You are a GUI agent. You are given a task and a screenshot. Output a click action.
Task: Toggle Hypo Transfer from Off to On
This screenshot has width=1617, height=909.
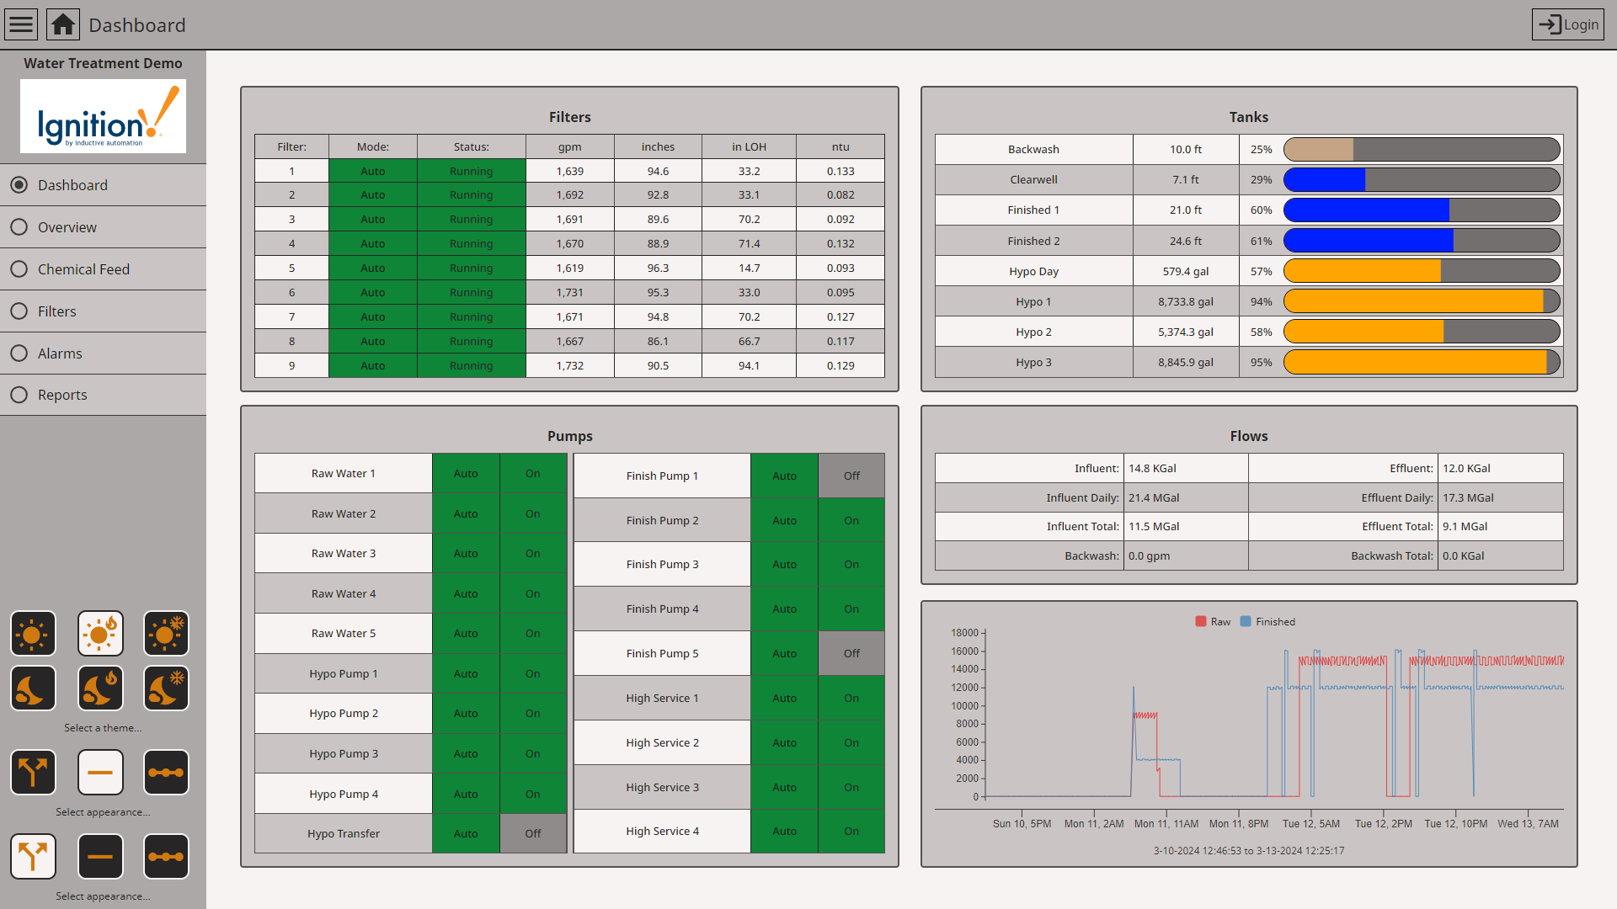click(533, 833)
